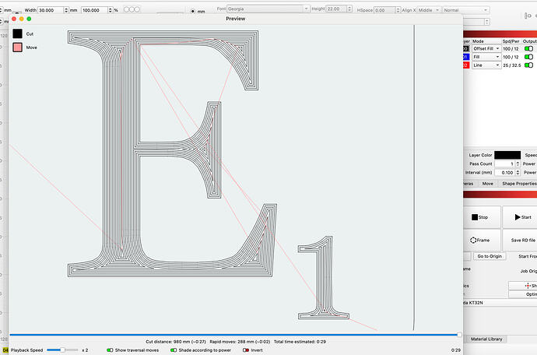Switch to the Shape Properties tab
The height and width of the screenshot is (355, 537).
[518, 183]
